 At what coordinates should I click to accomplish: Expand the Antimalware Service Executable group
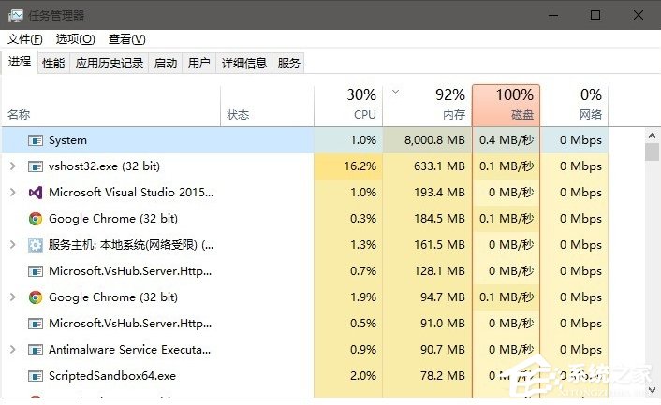coord(12,350)
